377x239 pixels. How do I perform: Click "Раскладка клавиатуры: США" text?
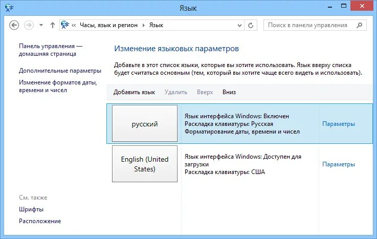(x=225, y=172)
